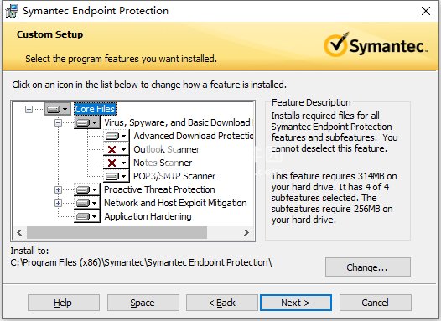The width and height of the screenshot is (441, 321).
Task: Open the POP3/SMTP Scanner drive icon
Action: (117, 176)
